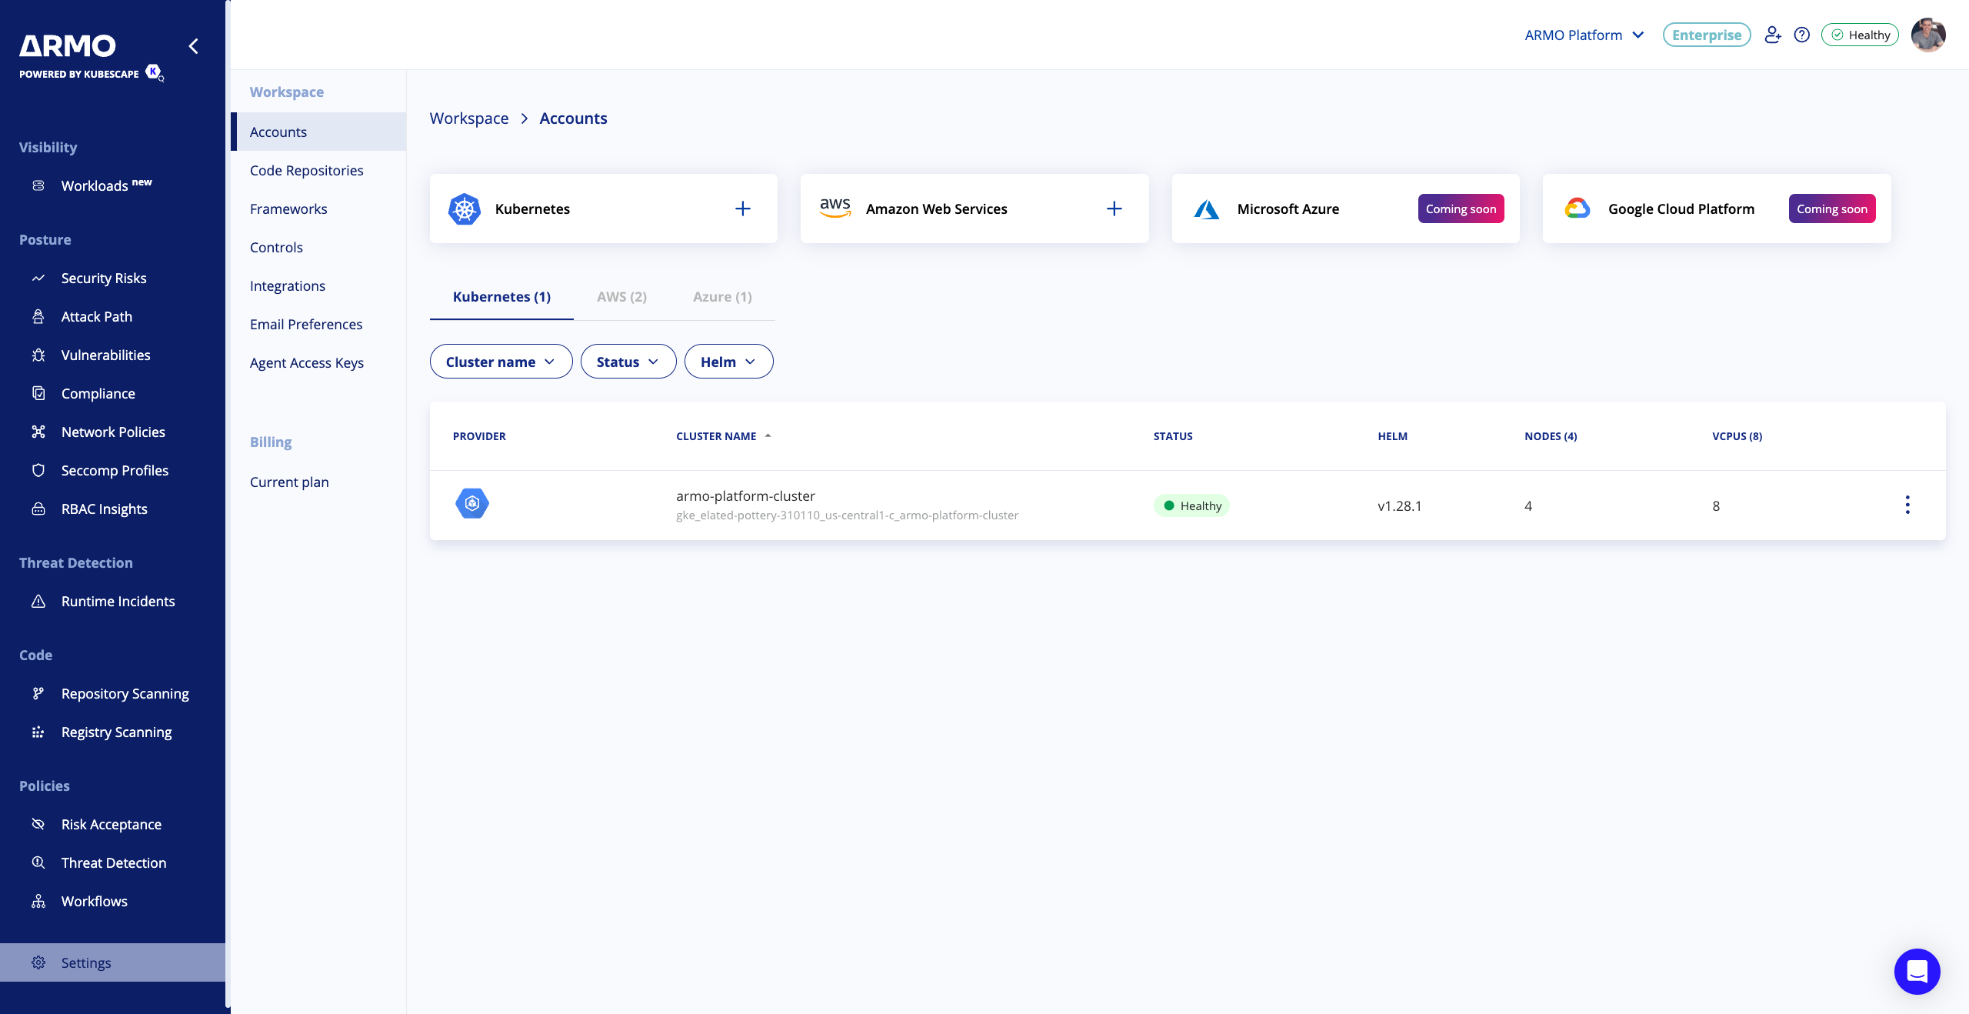This screenshot has height=1014, width=1969.
Task: Click the Status column header
Action: 1173,436
